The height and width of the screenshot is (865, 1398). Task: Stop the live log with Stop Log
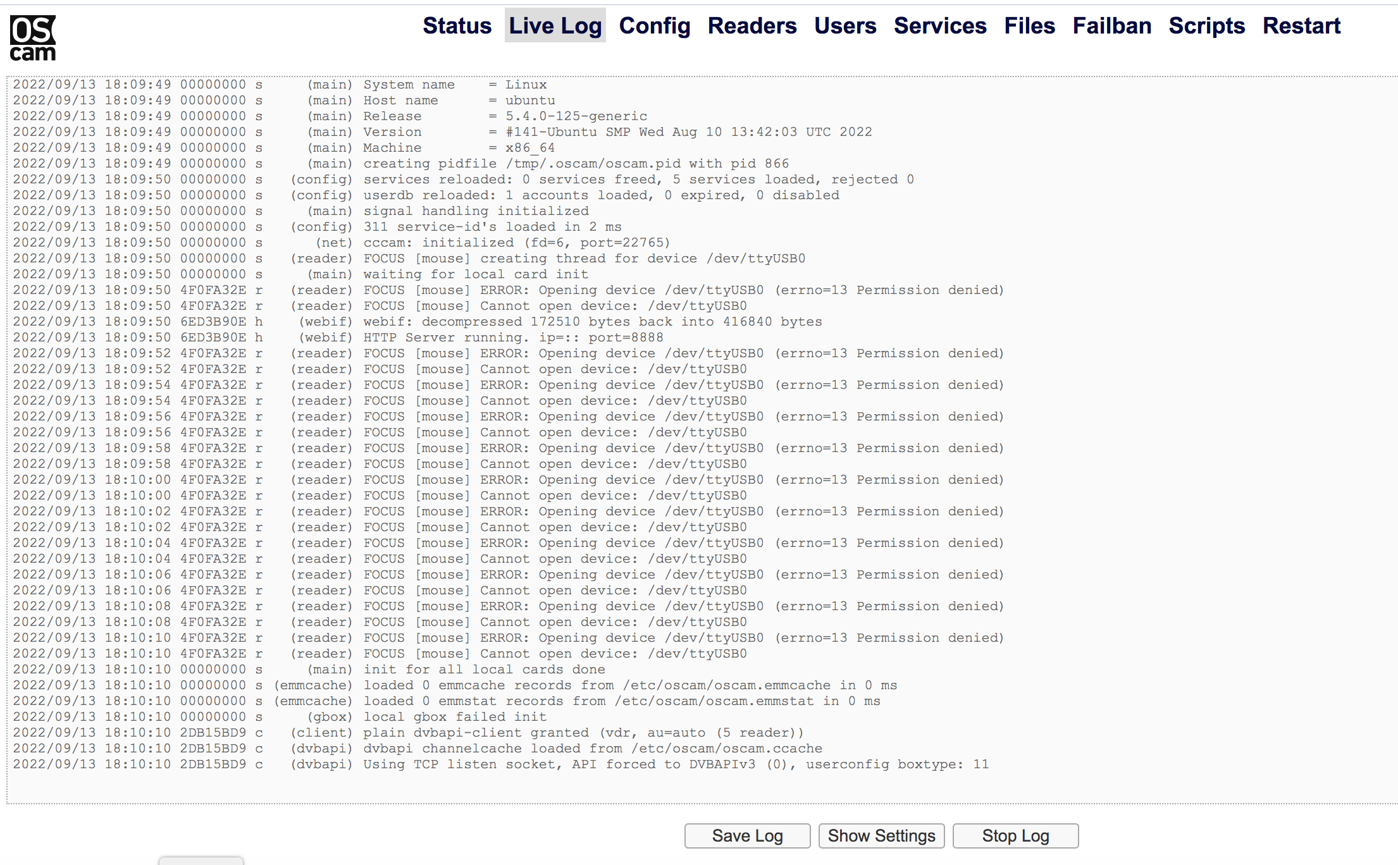tap(1015, 836)
